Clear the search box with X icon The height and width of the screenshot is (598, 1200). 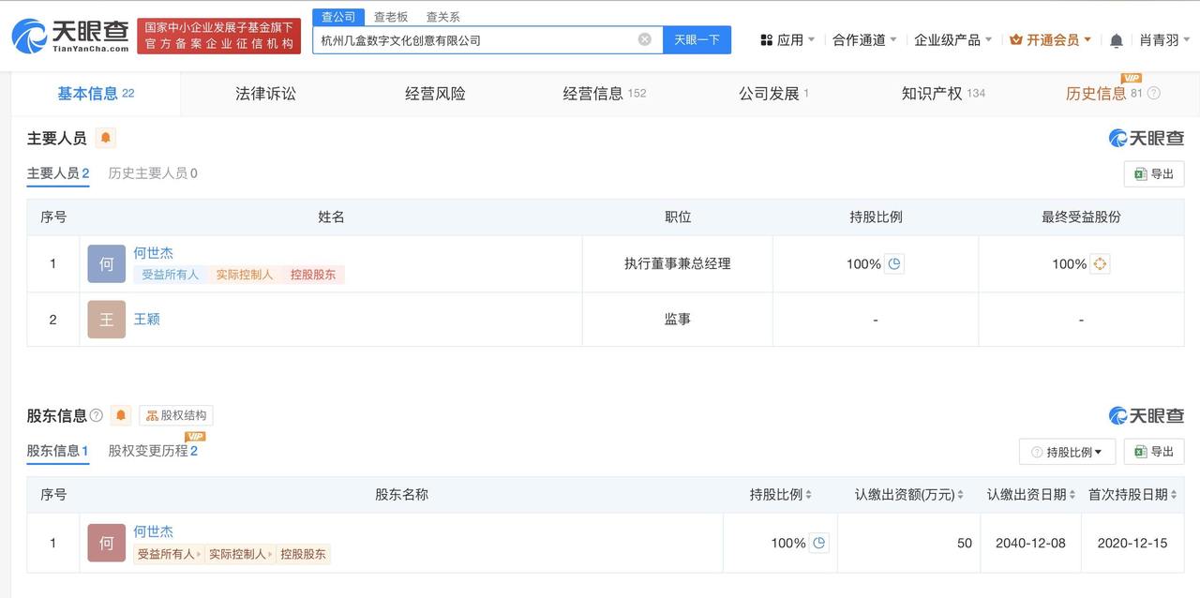tap(645, 39)
